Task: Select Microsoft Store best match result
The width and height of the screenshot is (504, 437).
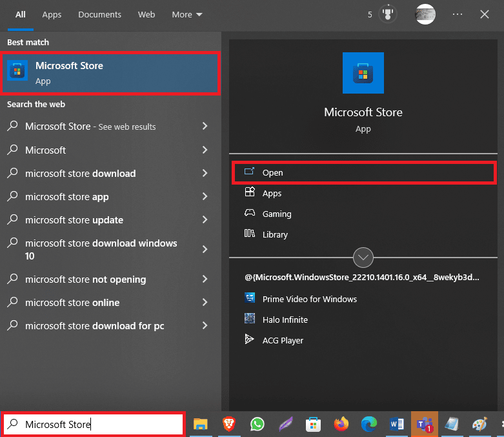Action: (110, 73)
